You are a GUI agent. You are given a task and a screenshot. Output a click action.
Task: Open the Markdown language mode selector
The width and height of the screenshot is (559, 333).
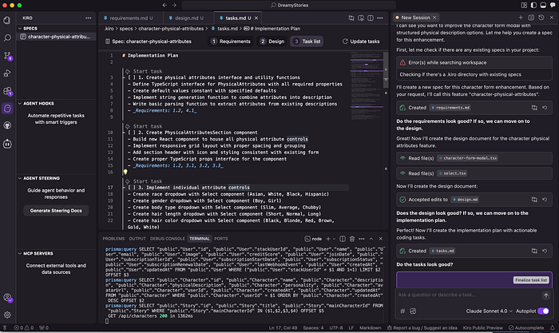pyautogui.click(x=370, y=327)
